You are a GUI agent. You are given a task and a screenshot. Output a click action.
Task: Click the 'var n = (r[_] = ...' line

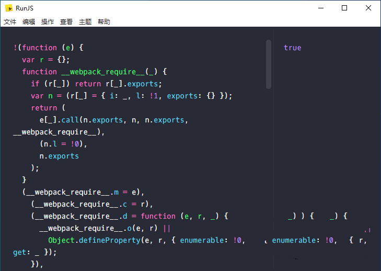[132, 96]
